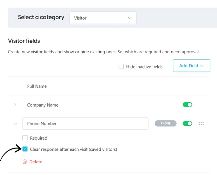Click the Hide inactive fields label
This screenshot has width=217, height=175.
tap(144, 67)
